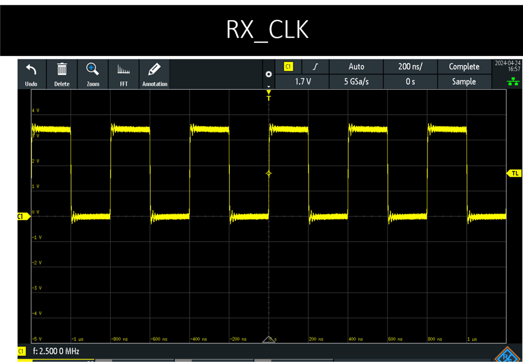Select the Annotation pencil tool
This screenshot has width=523, height=364.
pyautogui.click(x=154, y=69)
